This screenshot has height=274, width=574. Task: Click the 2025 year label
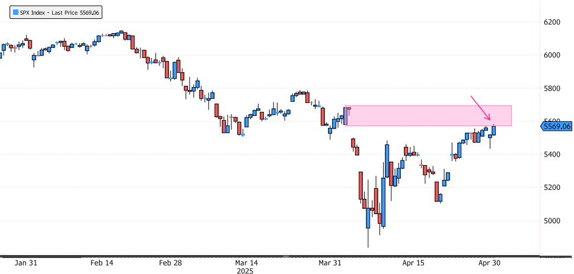pyautogui.click(x=246, y=271)
